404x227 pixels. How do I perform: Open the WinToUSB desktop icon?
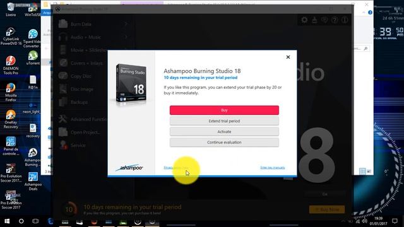click(33, 9)
